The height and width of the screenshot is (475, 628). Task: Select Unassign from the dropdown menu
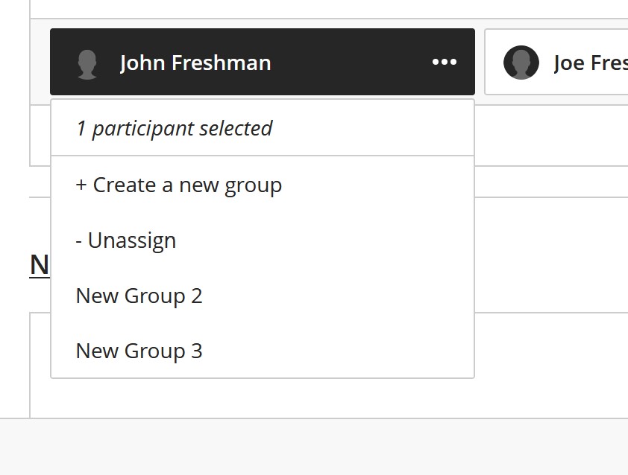pos(125,240)
